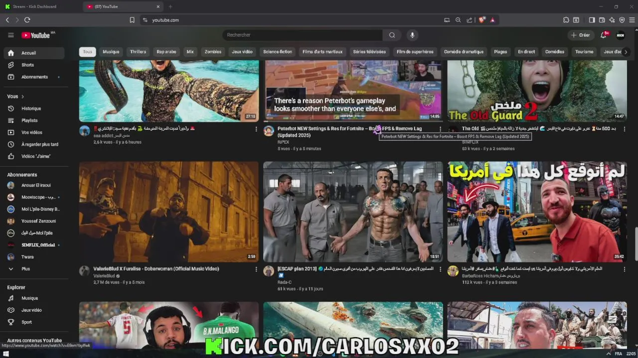Expand Plus under Abonnements
The image size is (638, 358).
click(x=34, y=268)
